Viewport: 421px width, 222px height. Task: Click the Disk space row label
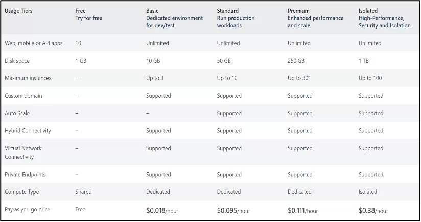pos(17,61)
